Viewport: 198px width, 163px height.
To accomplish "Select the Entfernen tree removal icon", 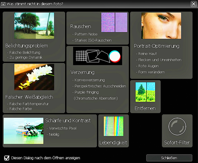I will (145, 92).
